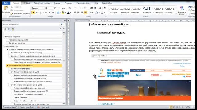Switch to search results view in Navigation
This screenshot has width=197, height=110.
point(13,29)
